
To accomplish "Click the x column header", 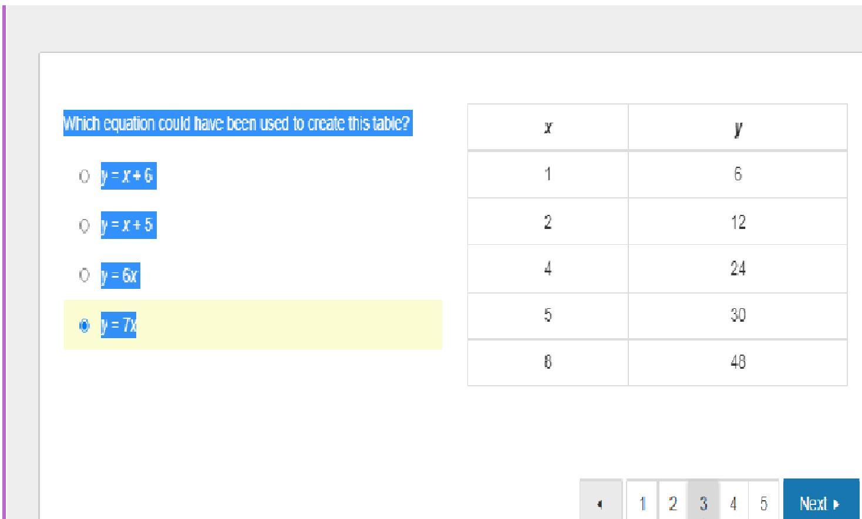I will click(x=548, y=127).
